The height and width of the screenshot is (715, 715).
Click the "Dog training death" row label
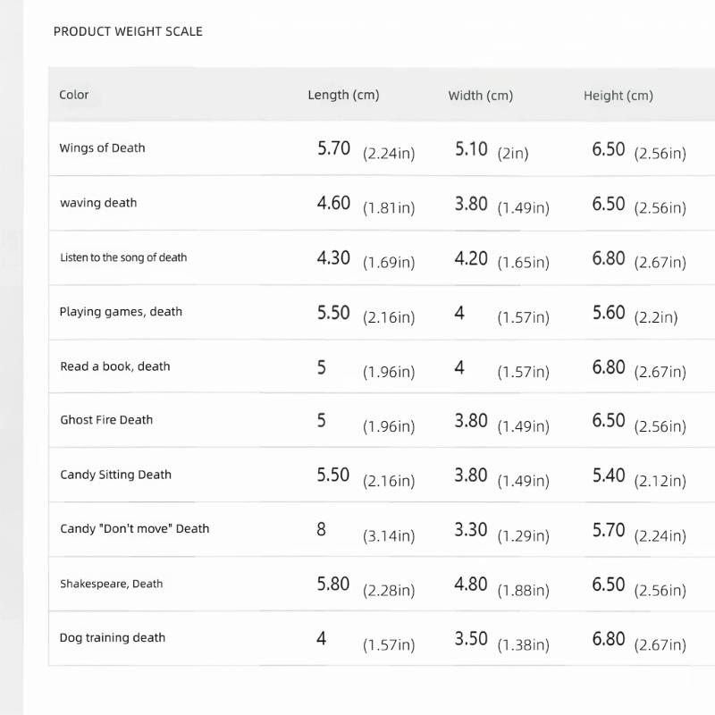tap(113, 637)
